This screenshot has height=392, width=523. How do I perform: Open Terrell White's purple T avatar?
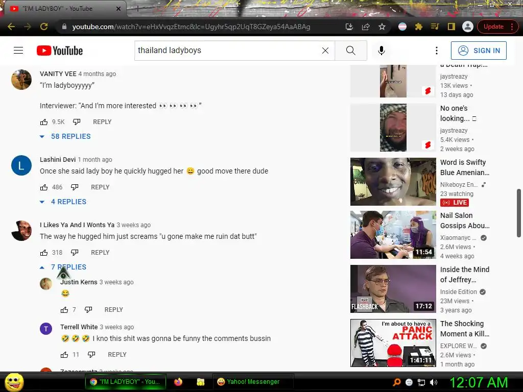click(46, 329)
